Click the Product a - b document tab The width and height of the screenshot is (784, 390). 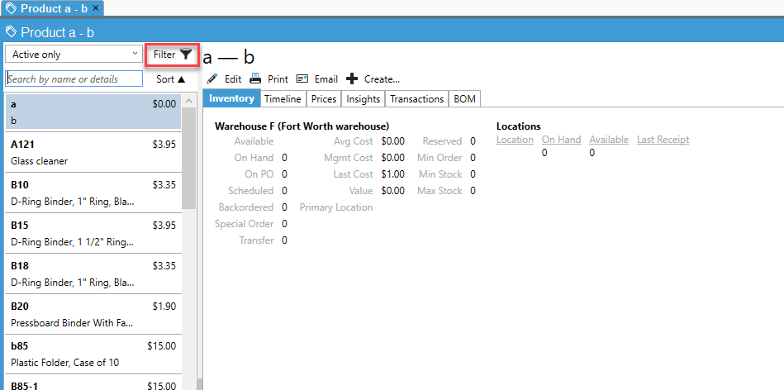pos(52,8)
